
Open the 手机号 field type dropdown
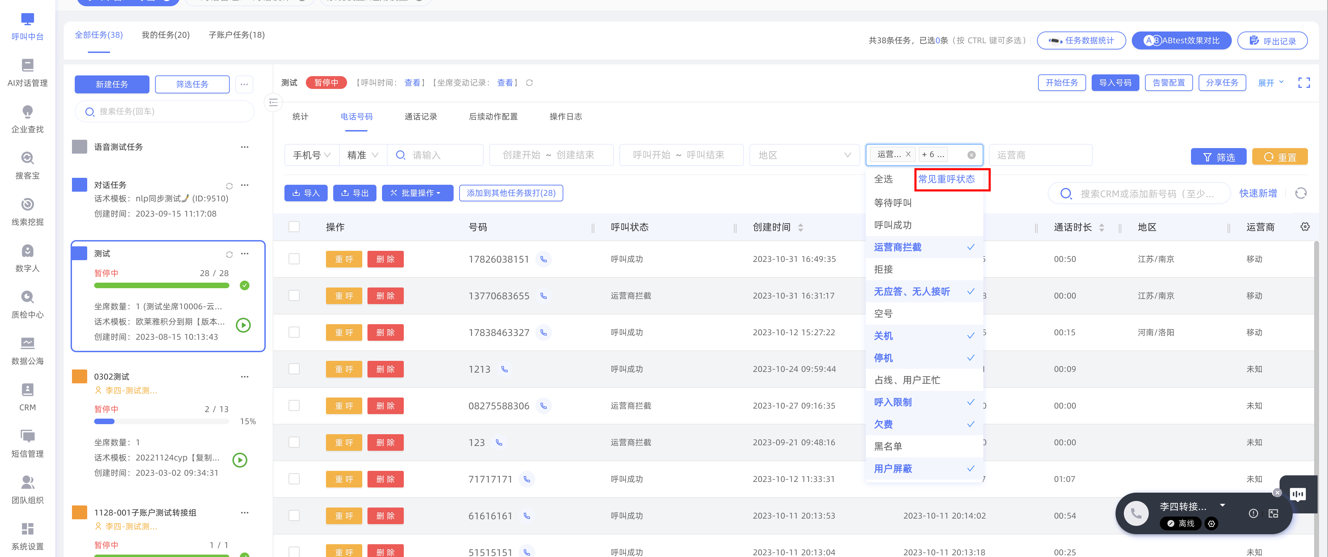click(312, 155)
